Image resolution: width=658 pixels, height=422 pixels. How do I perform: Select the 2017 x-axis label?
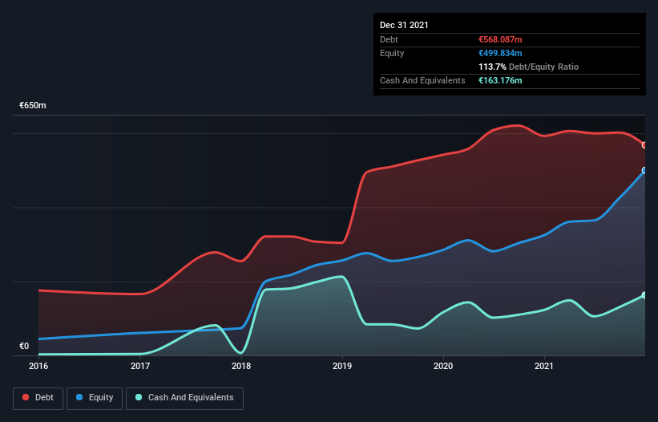point(140,366)
